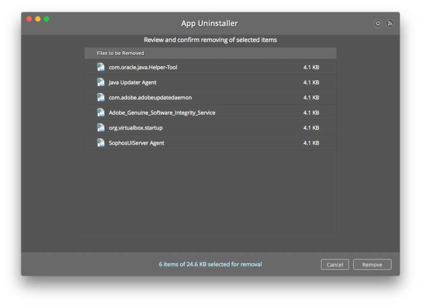Screen dimensions: 421x306
Task: Click the 4.1 KB size of com.oracle.java.Helper-Tool
Action: (311, 67)
